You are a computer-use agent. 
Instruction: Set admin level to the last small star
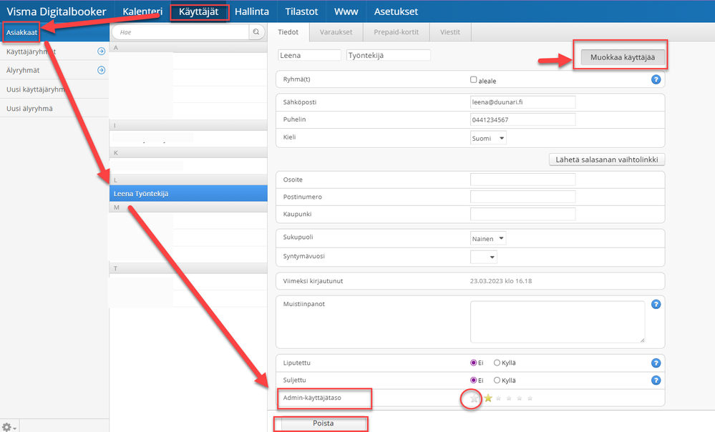(530, 398)
